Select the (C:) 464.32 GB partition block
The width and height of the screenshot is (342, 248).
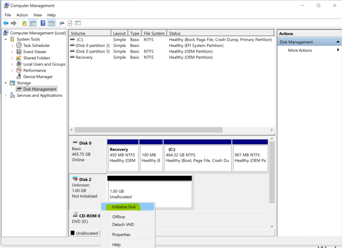pyautogui.click(x=197, y=155)
